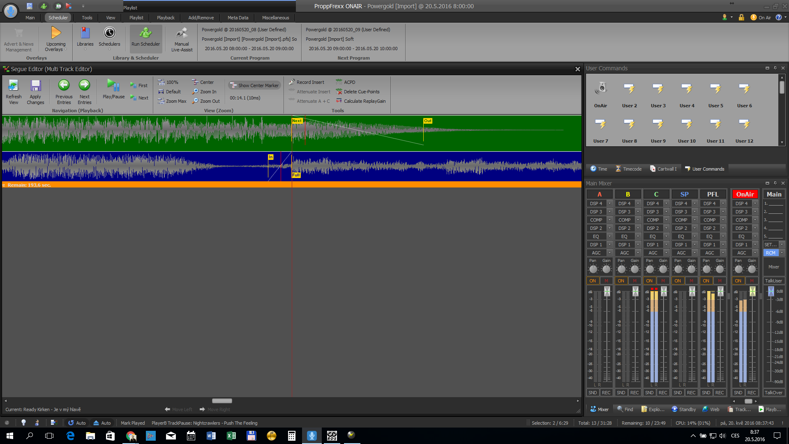789x444 pixels.
Task: Mute mixer channel B with M button
Action: (635, 281)
